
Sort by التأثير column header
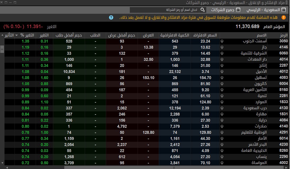click(9, 35)
